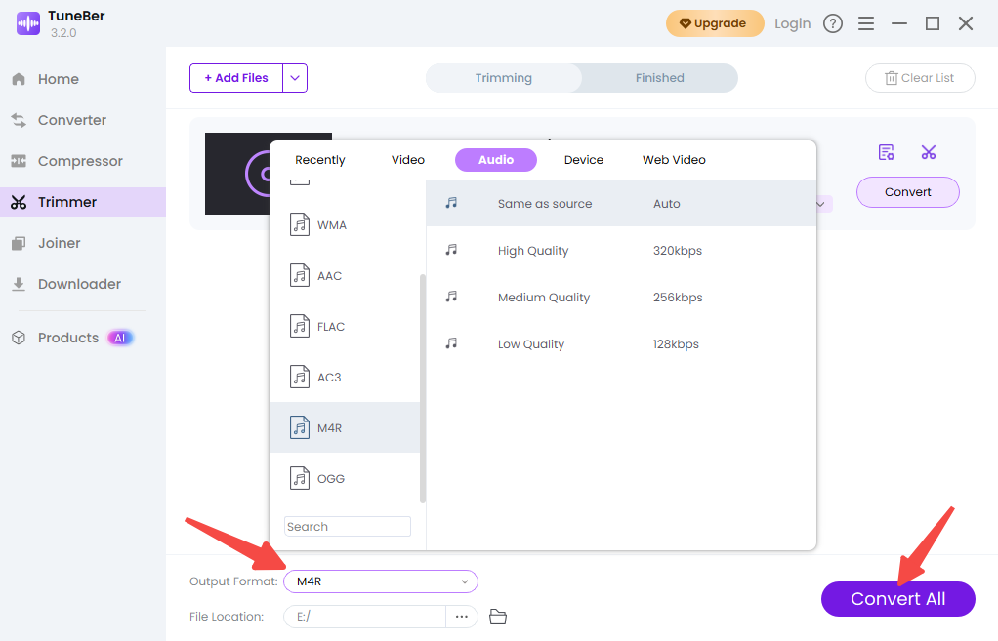This screenshot has height=641, width=998.
Task: Switch to the Finished toggle segment
Action: point(659,78)
